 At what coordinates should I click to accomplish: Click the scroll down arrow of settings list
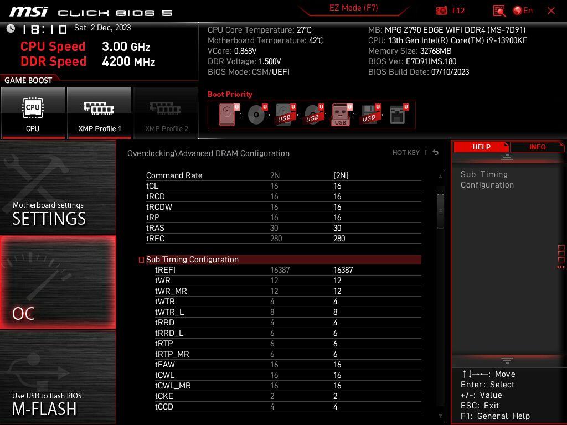(440, 416)
